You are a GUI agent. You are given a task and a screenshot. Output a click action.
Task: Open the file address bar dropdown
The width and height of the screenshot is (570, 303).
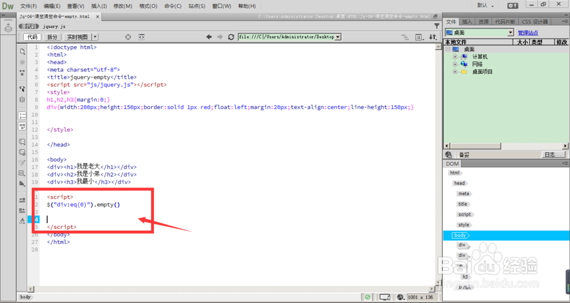coord(337,37)
